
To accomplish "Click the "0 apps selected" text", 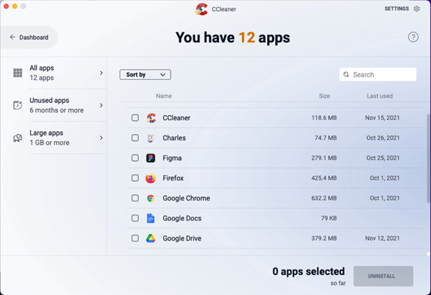I will 309,272.
